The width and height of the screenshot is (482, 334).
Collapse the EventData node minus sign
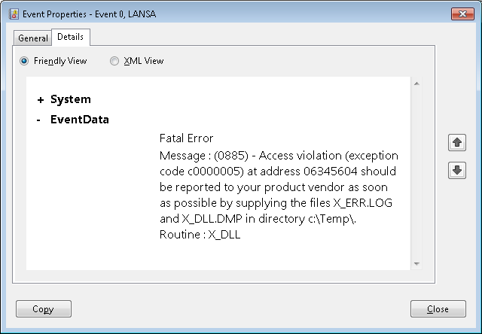[39, 120]
